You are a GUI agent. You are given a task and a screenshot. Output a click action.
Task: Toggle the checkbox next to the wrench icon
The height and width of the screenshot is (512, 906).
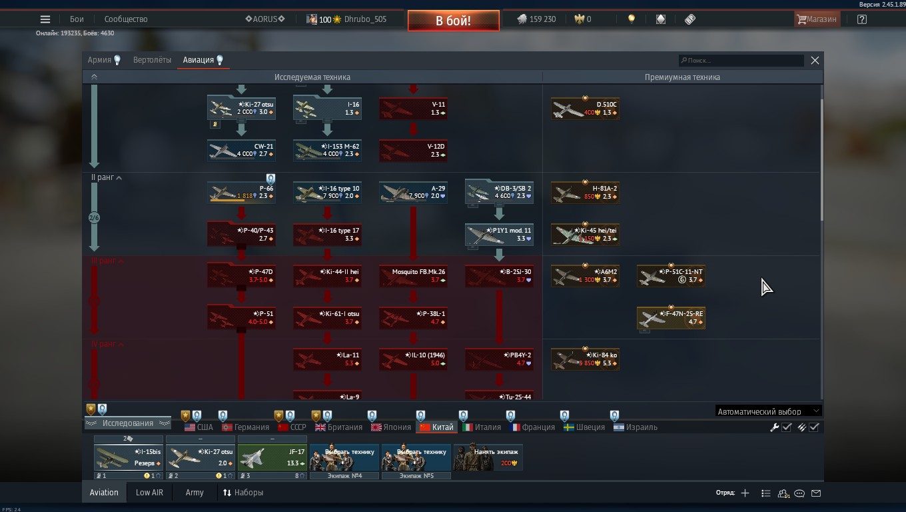click(787, 427)
